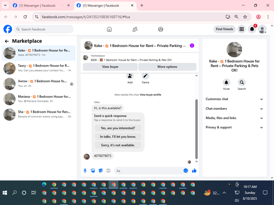Open Windows taskbar search
Image resolution: width=274 pixels, height=205 pixels.
tap(14, 193)
